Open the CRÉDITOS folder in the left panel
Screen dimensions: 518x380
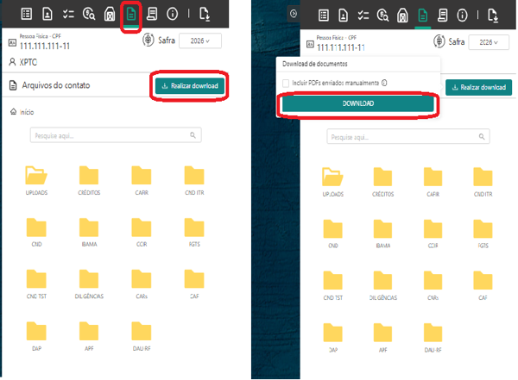89,181
